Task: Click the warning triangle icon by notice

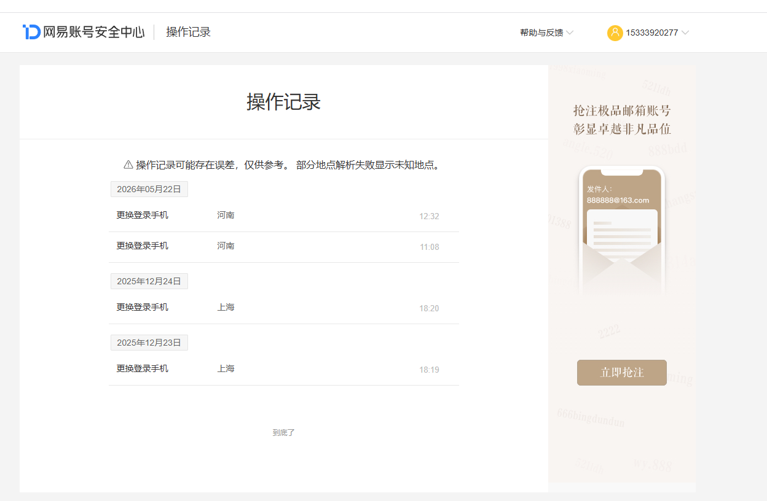Action: [128, 165]
